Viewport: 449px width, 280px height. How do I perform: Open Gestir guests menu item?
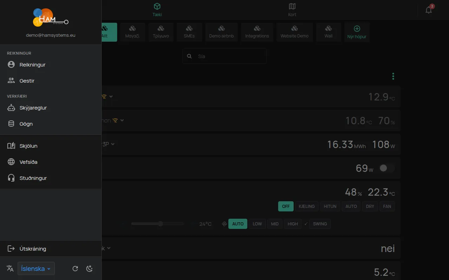tap(51, 81)
